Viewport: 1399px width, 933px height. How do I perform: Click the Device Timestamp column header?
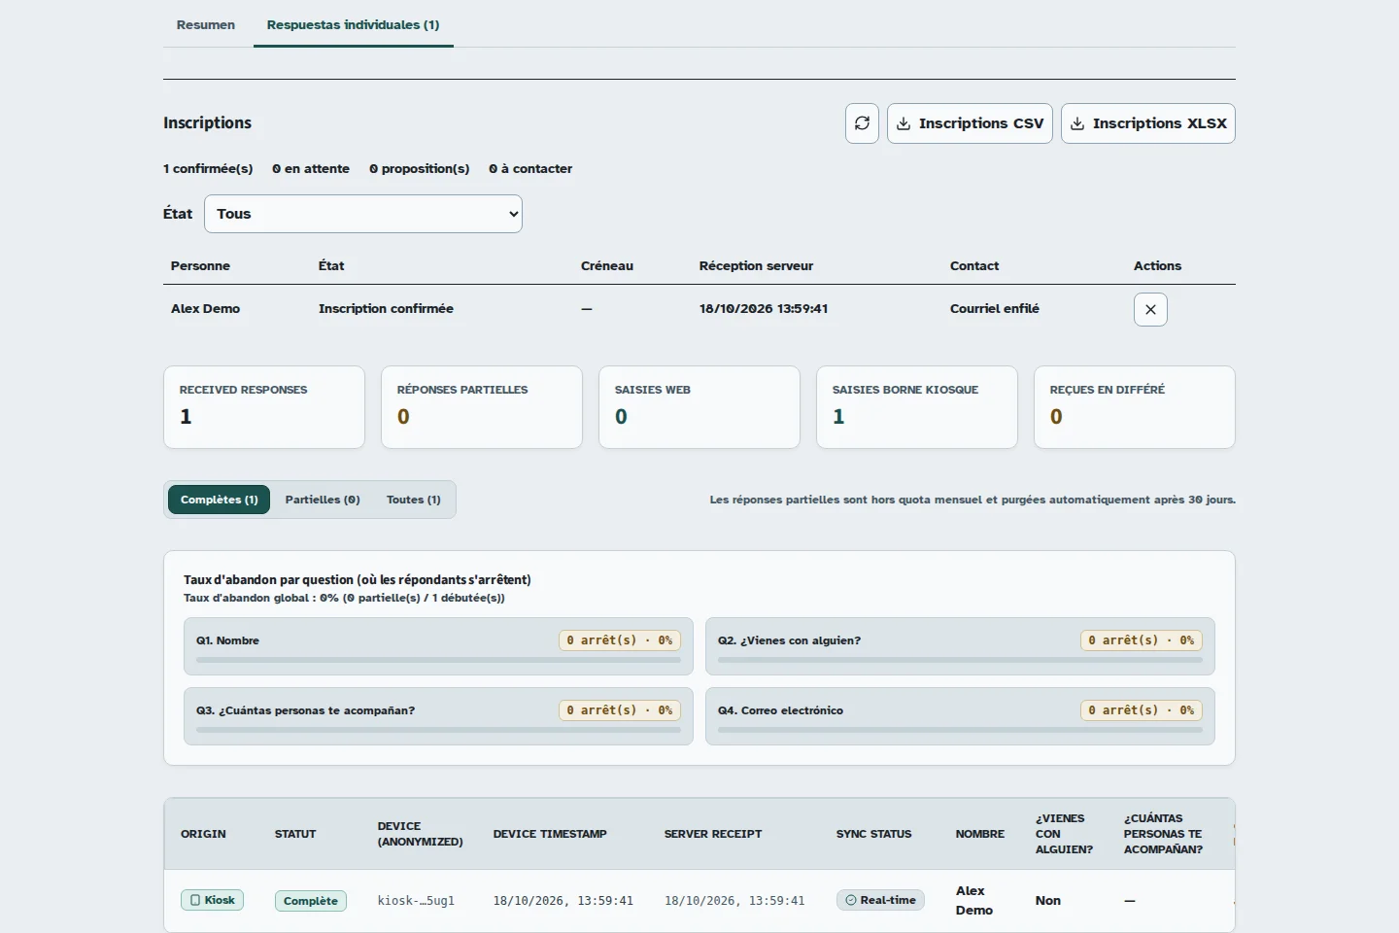point(550,834)
